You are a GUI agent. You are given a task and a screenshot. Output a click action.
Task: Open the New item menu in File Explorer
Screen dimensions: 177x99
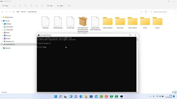click(x=6, y=6)
